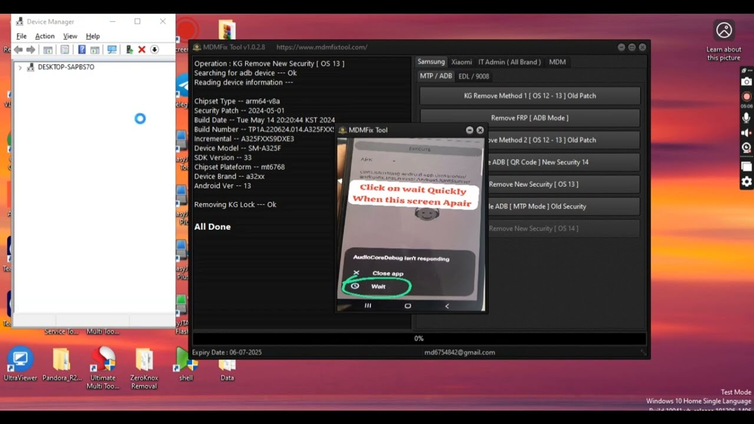Image resolution: width=754 pixels, height=424 pixels.
Task: Click the Remove FRP ADB Mode button
Action: [x=529, y=118]
